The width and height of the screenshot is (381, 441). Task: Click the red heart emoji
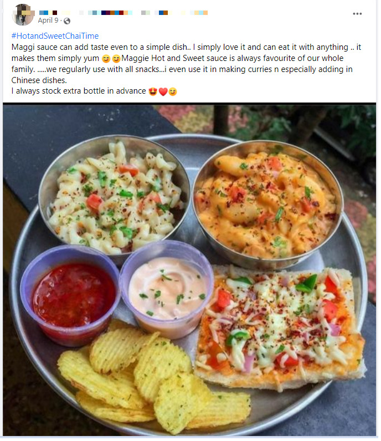163,91
